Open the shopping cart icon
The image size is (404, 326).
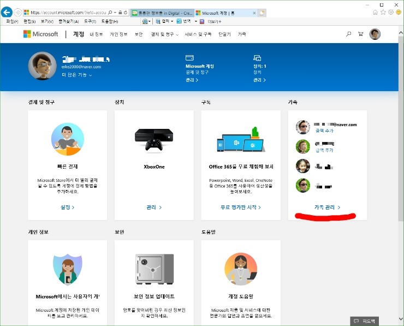coord(361,34)
